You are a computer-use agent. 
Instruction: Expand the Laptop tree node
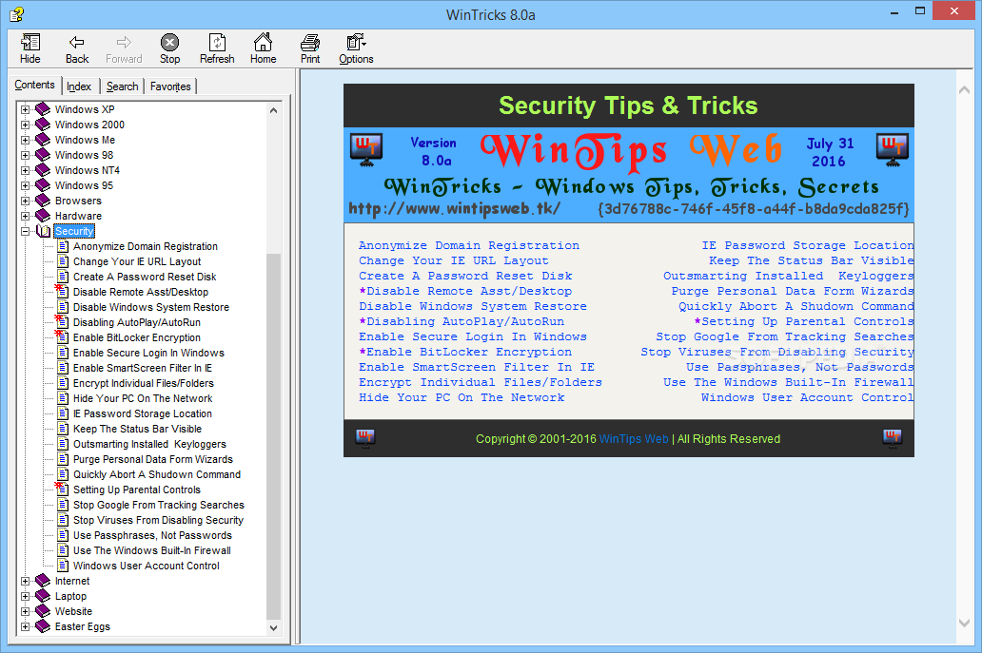coord(25,596)
